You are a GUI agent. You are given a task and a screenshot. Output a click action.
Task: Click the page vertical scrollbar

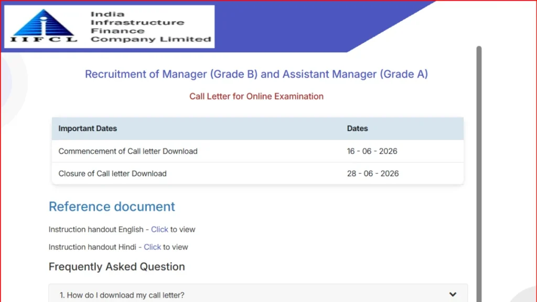coord(479,174)
